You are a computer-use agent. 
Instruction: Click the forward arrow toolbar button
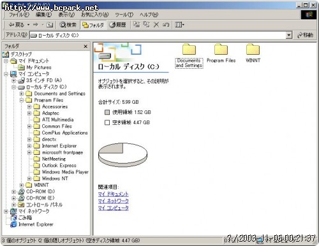click(x=35, y=25)
